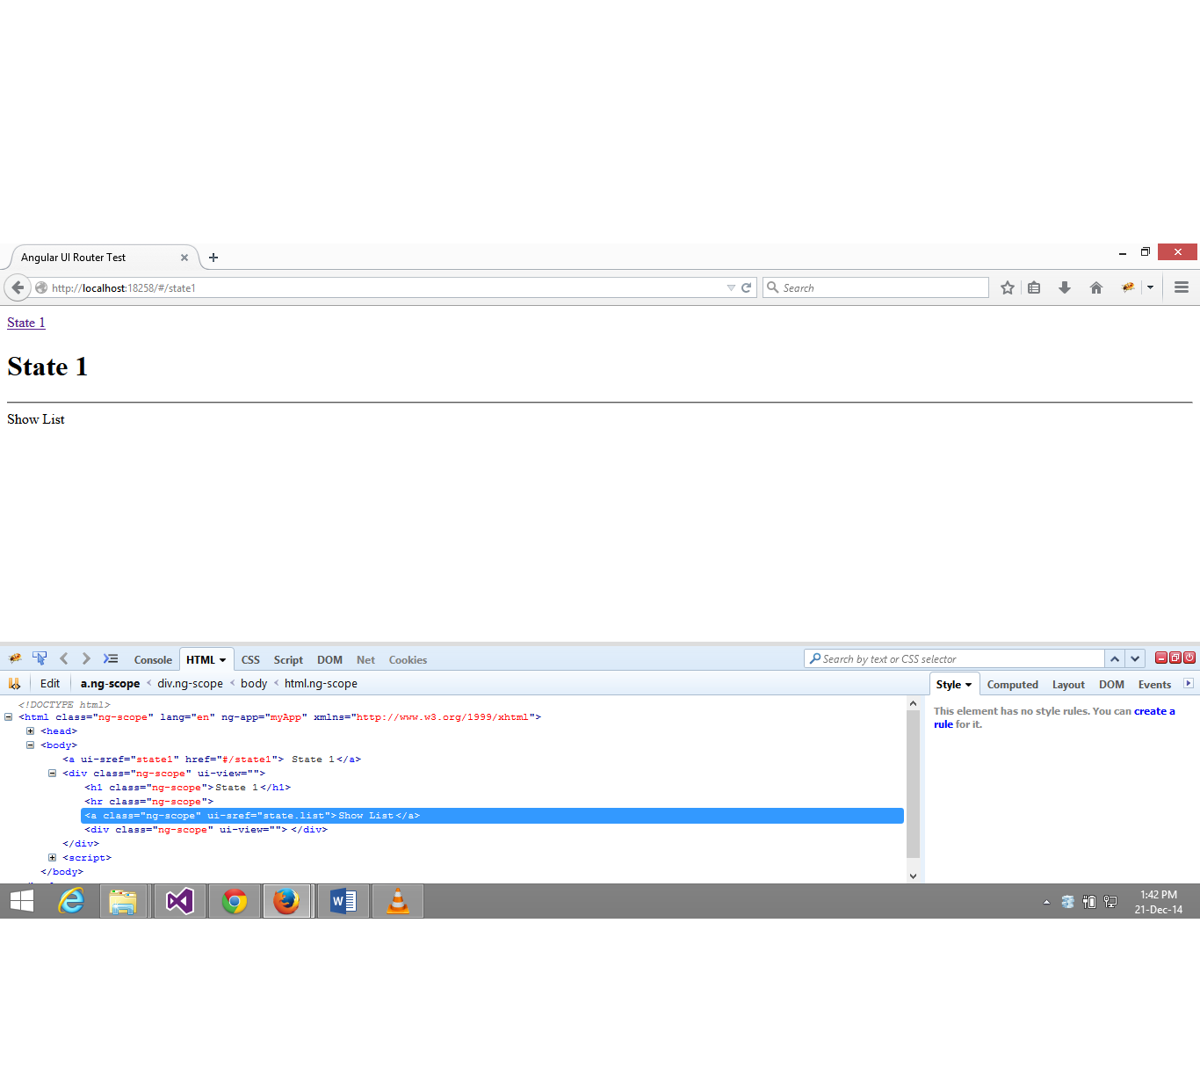Click the State 1 link on the page

point(26,323)
